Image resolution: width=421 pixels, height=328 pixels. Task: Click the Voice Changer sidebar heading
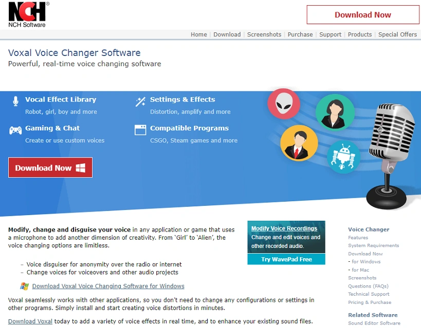point(369,229)
